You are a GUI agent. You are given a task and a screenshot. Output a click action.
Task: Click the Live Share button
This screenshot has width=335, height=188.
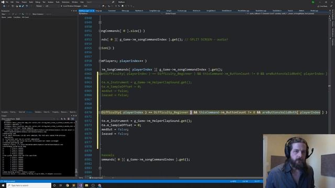[x=322, y=6]
